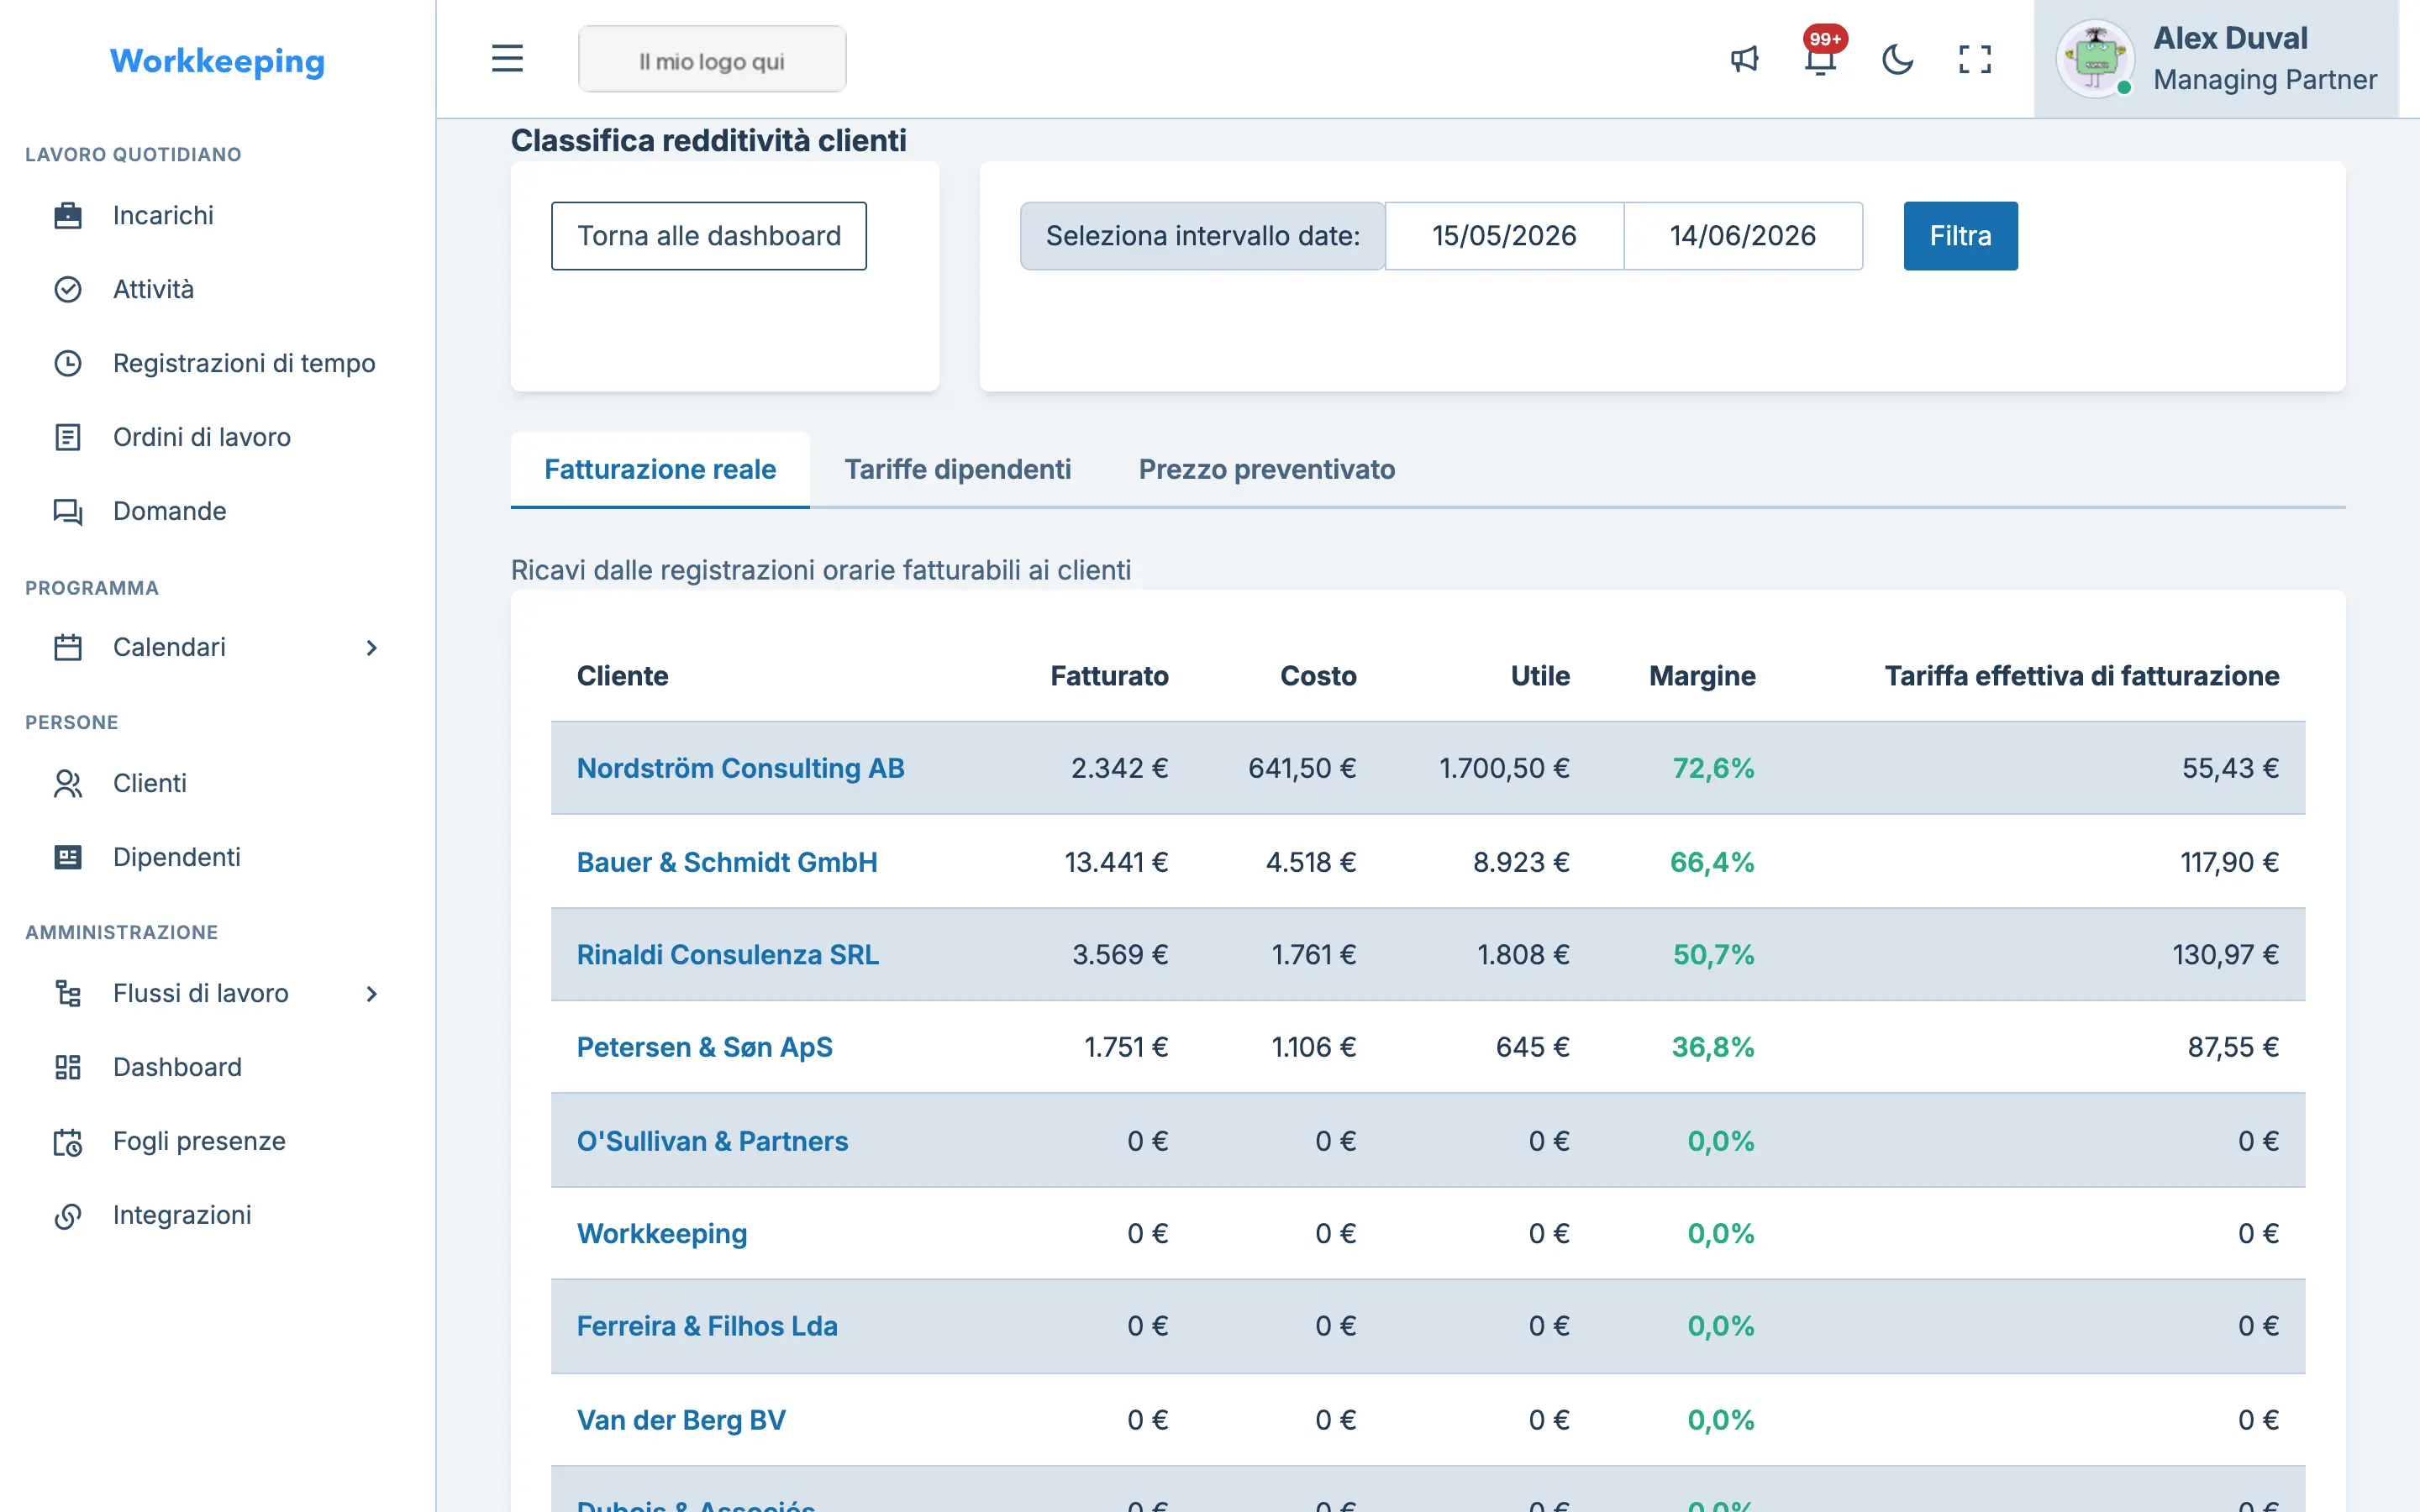The height and width of the screenshot is (1512, 2420).
Task: Click the Integrazioni link icon
Action: point(68,1215)
